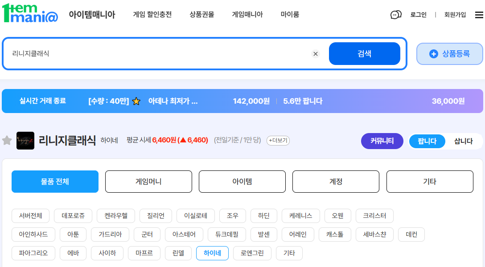Filter by server 아인하사드
Screen dimensions: 485x267
point(33,235)
